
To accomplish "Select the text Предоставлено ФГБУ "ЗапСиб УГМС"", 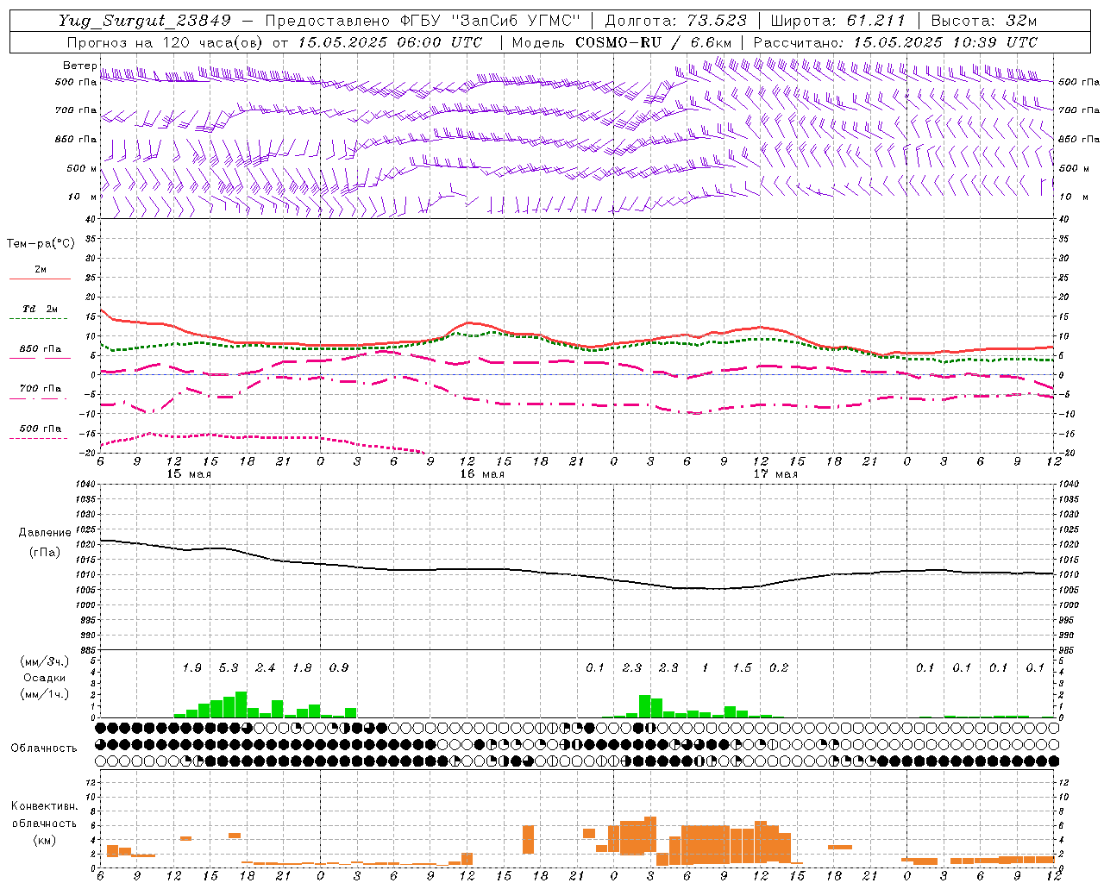I will coord(423,21).
